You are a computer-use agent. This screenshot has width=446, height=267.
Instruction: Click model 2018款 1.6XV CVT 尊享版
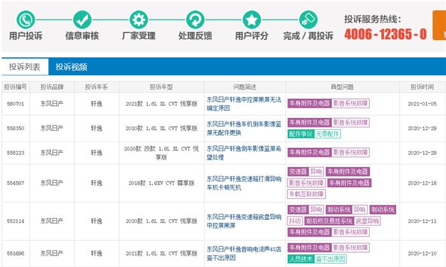point(161,183)
